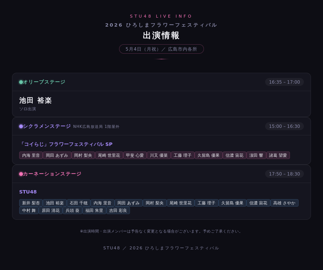Select the 石田 千穂 member tag
Screen dimensions: 323x270
tap(79, 203)
